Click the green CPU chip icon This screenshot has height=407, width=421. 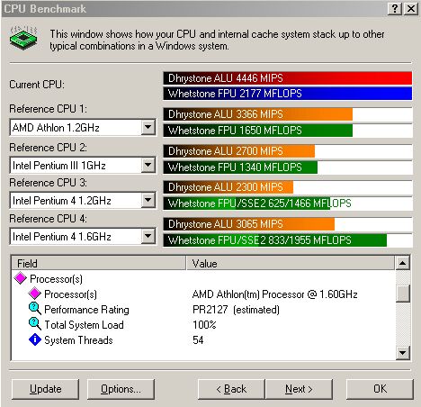(23, 38)
